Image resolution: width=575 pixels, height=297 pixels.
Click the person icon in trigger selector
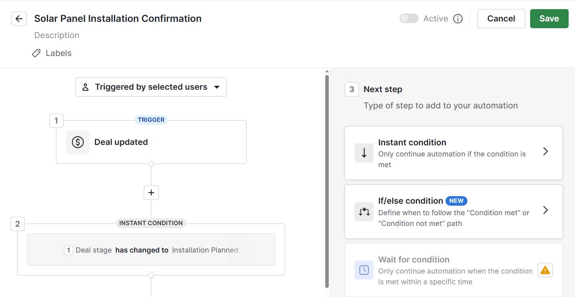click(85, 87)
